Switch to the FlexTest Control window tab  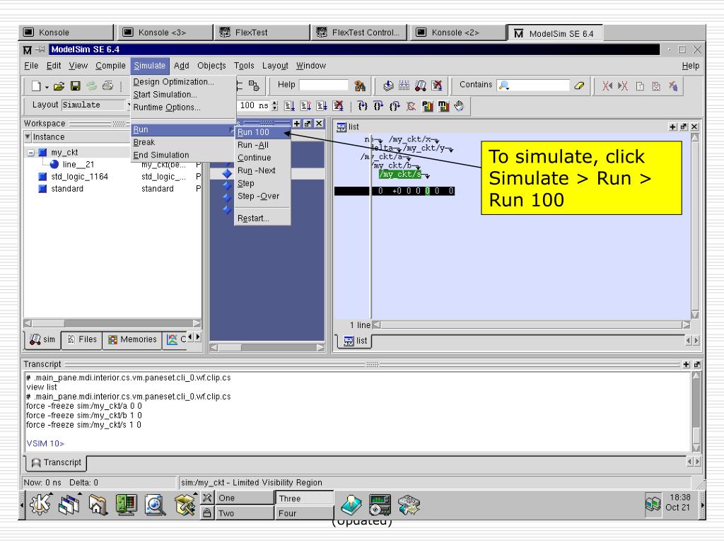point(358,33)
